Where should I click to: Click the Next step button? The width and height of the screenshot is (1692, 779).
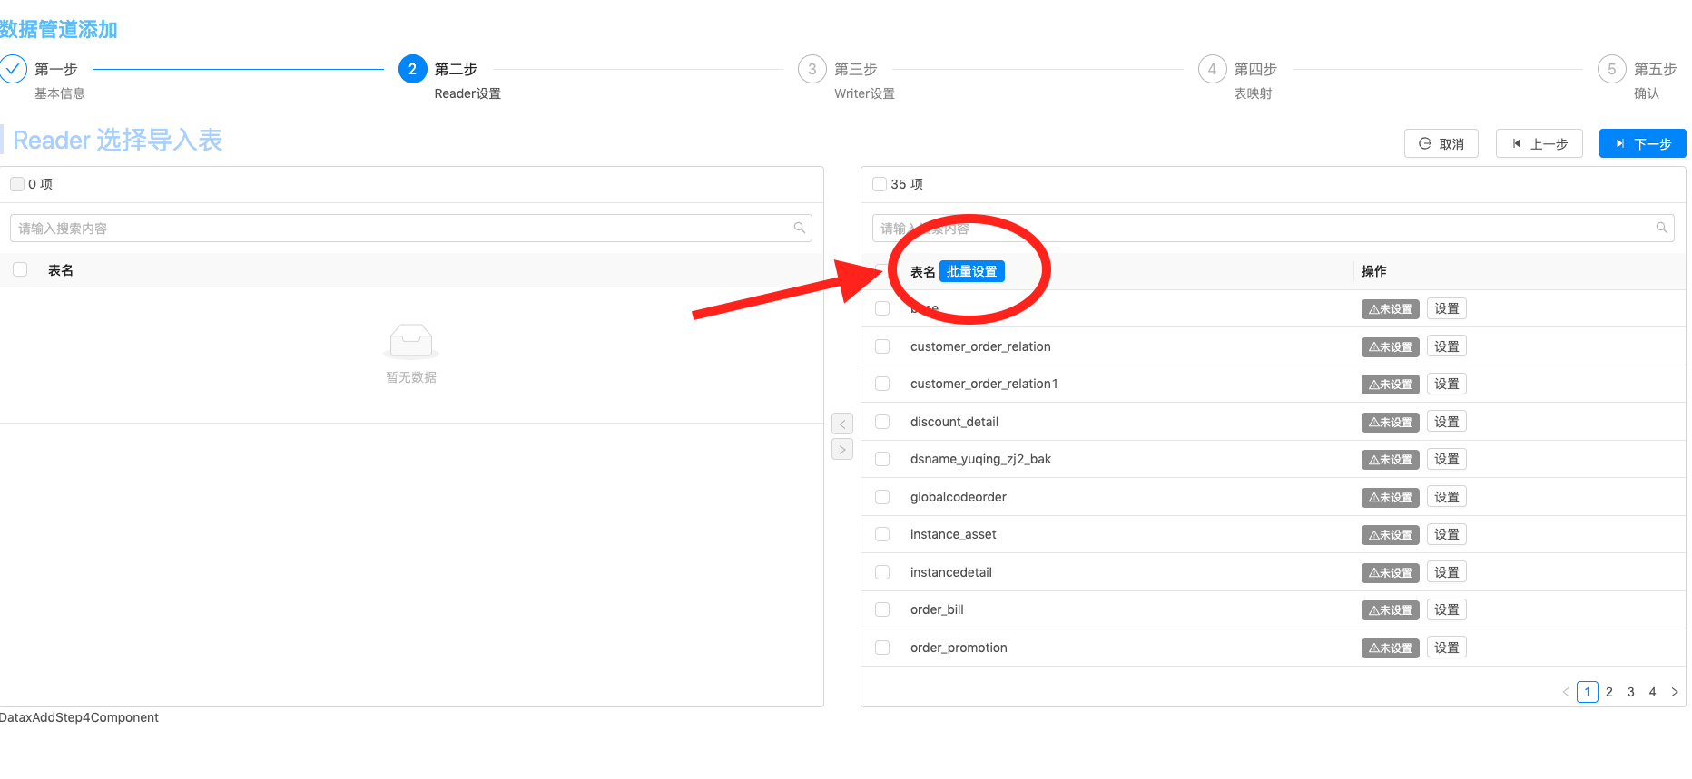1642,143
